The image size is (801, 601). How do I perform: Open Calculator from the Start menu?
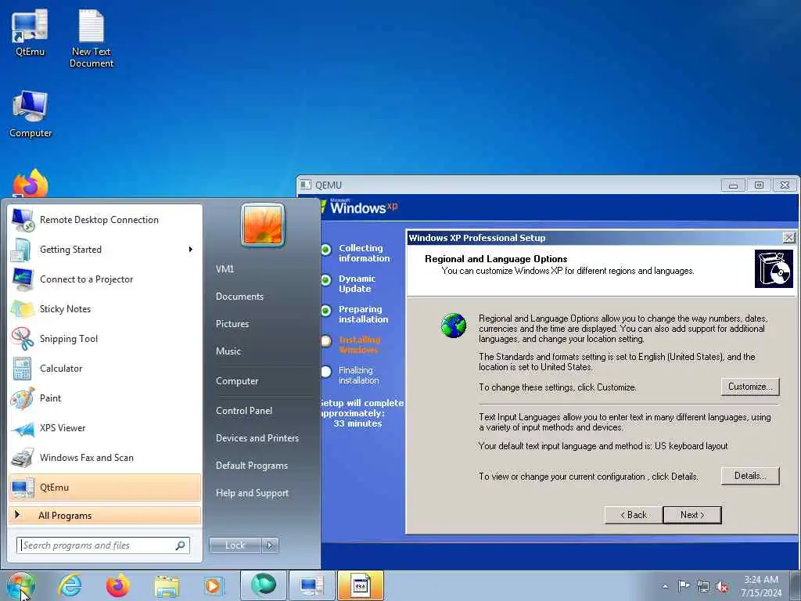[105, 368]
